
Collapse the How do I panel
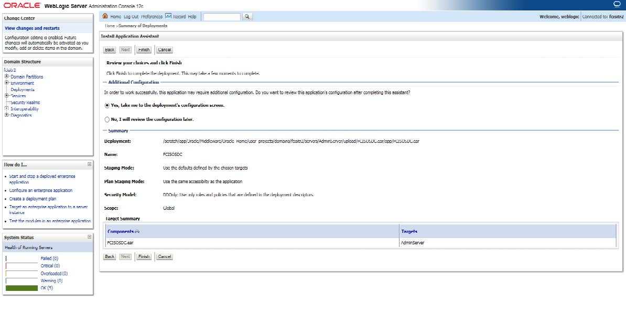point(90,164)
